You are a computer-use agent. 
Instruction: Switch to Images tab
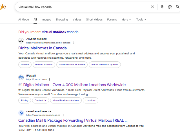pos(46,20)
